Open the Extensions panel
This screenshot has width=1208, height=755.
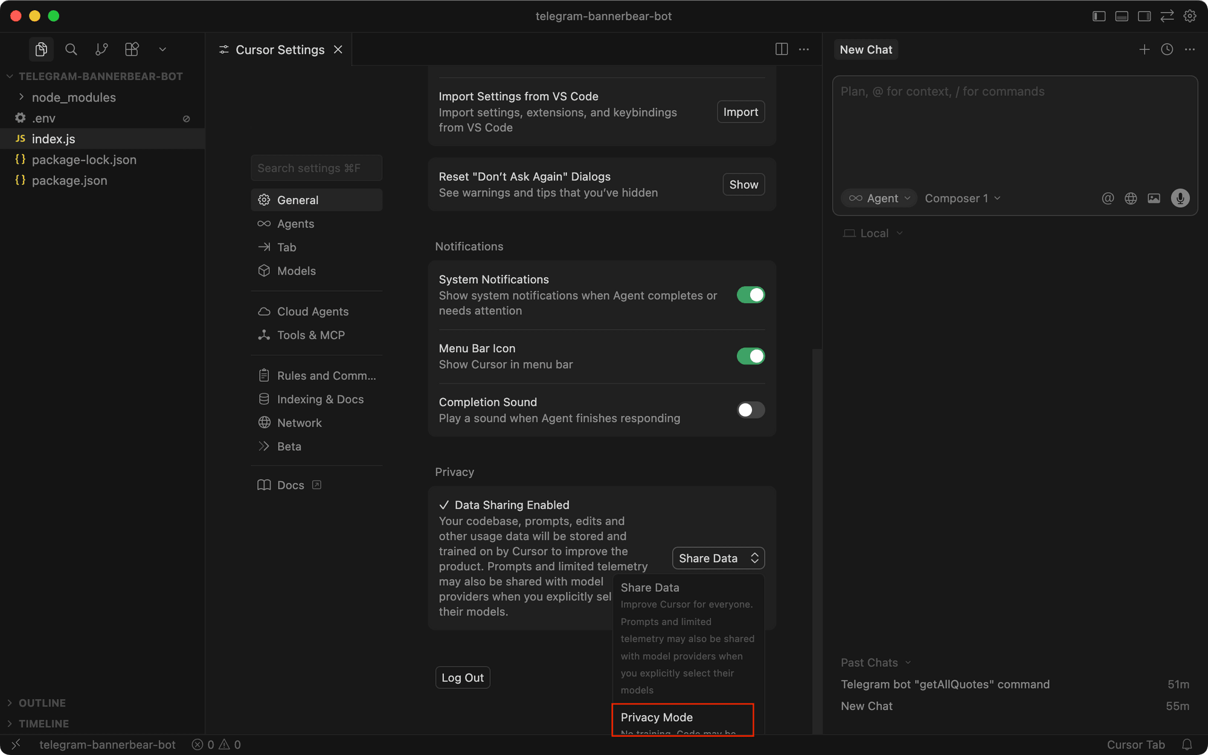coord(132,50)
